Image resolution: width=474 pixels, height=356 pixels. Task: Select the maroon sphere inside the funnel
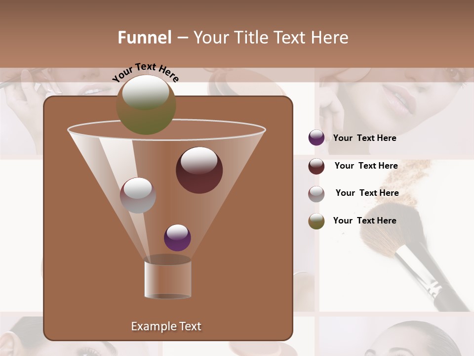[x=199, y=170]
